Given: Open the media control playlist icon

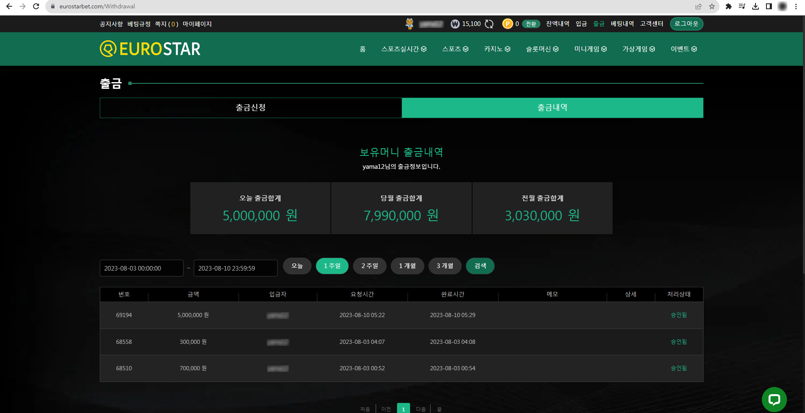Looking at the screenshot, I should pos(742,6).
